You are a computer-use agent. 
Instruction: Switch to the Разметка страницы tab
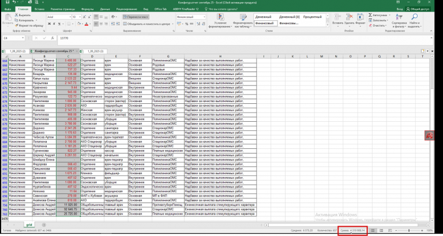coord(62,9)
